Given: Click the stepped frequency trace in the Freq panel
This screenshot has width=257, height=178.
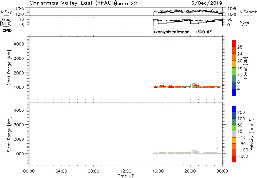Looking at the screenshot, I should click(188, 22).
